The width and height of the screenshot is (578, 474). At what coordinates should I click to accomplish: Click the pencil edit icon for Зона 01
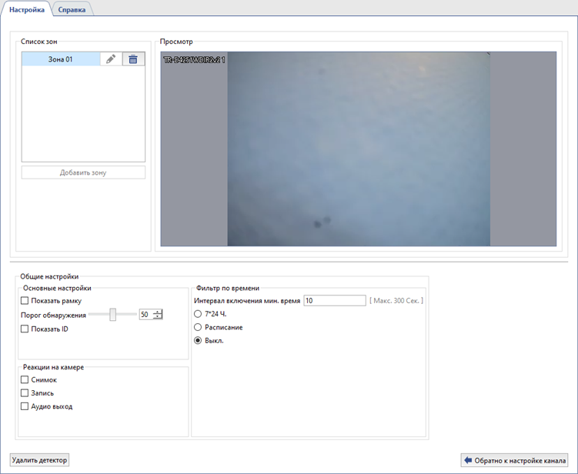[x=111, y=59]
